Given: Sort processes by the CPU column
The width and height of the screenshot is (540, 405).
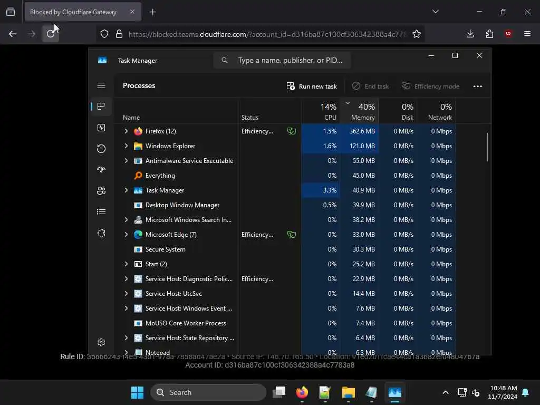Looking at the screenshot, I should [321, 111].
